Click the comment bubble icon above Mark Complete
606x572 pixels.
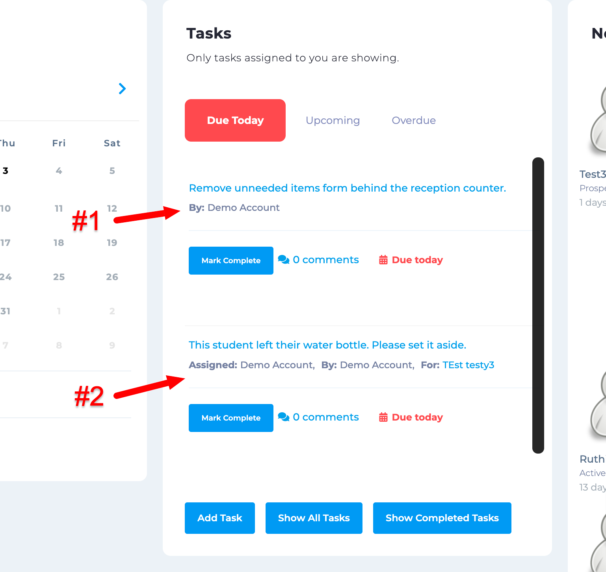pos(283,260)
